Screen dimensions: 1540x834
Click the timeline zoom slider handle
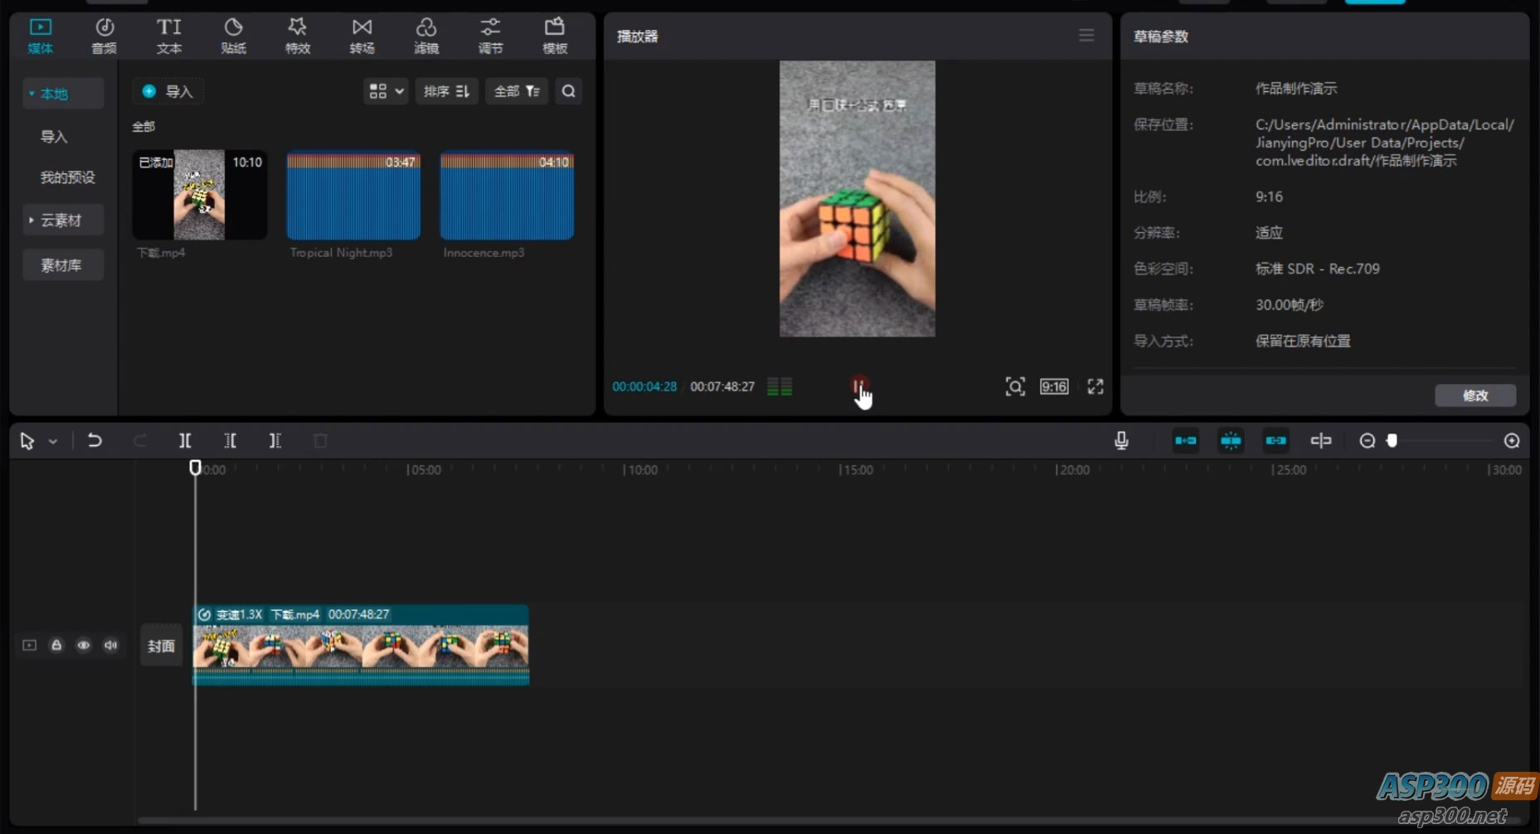click(1392, 441)
